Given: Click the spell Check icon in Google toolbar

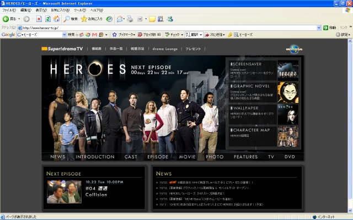Looking at the screenshot, I should click(x=167, y=35).
